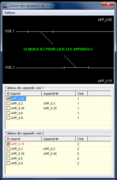Check the APP_0.35 checkbox in voie 2
Screen dimensions: 117x180
8,154
